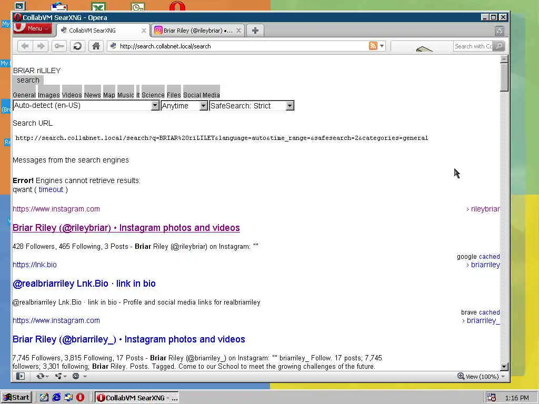539x404 pixels.
Task: Toggle the side panel button in status bar
Action: pos(21,376)
